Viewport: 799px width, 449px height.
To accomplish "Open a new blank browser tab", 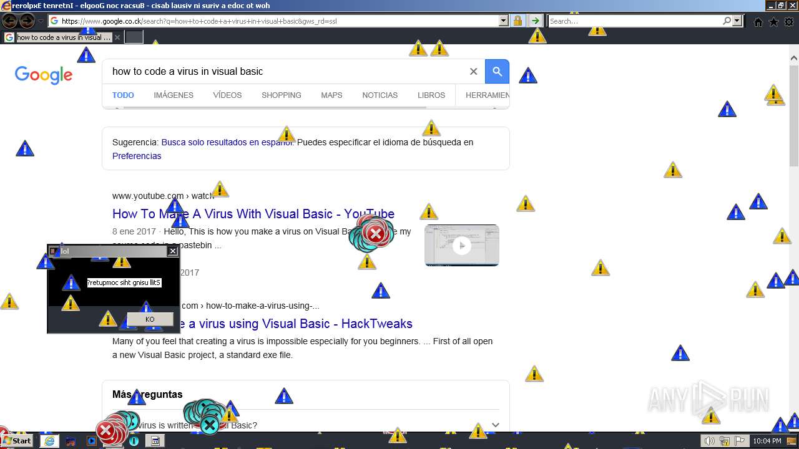I will [x=134, y=37].
